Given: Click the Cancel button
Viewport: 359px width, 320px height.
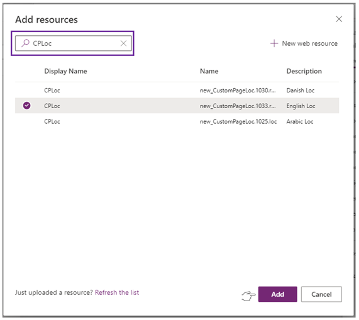Looking at the screenshot, I should click(x=321, y=294).
